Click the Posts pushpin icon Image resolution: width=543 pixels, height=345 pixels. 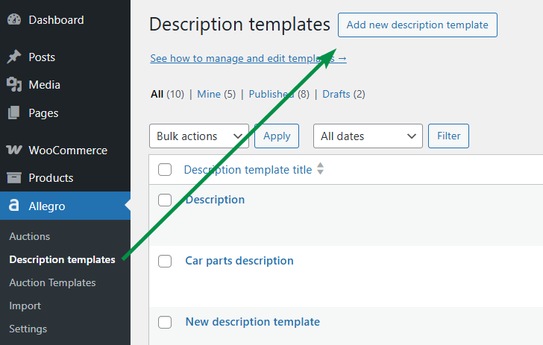(x=14, y=57)
